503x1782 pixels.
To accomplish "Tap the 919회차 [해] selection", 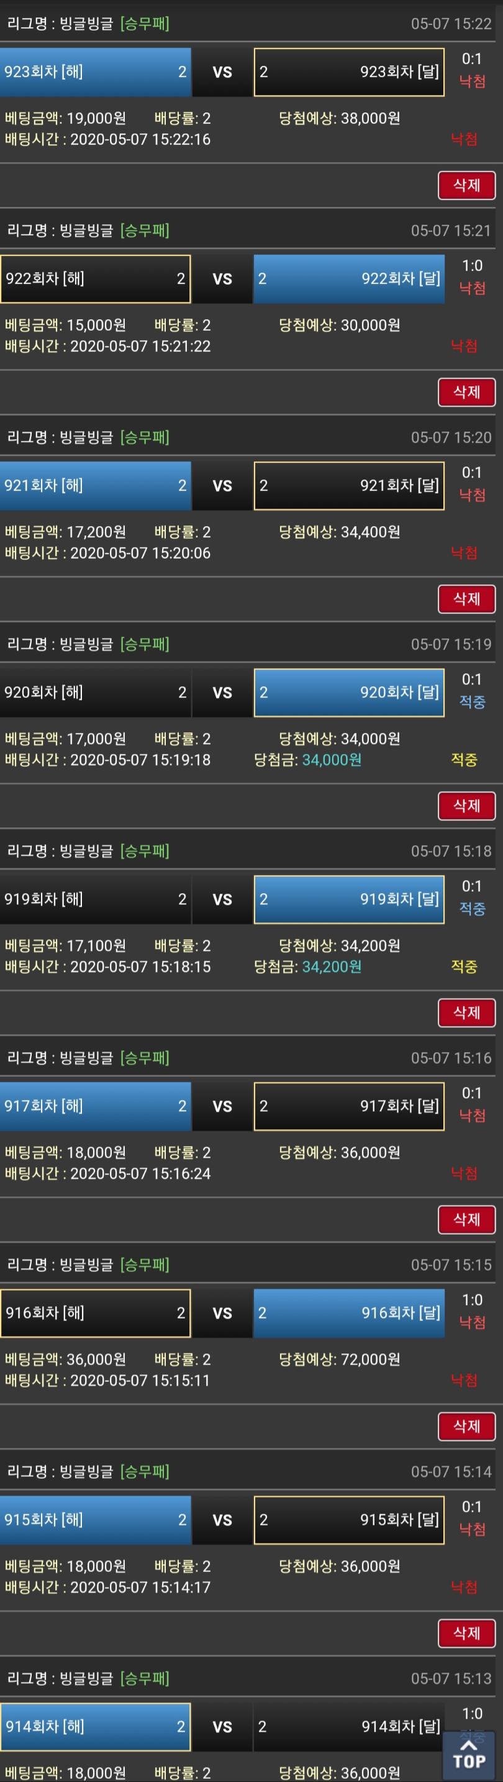I will point(96,899).
